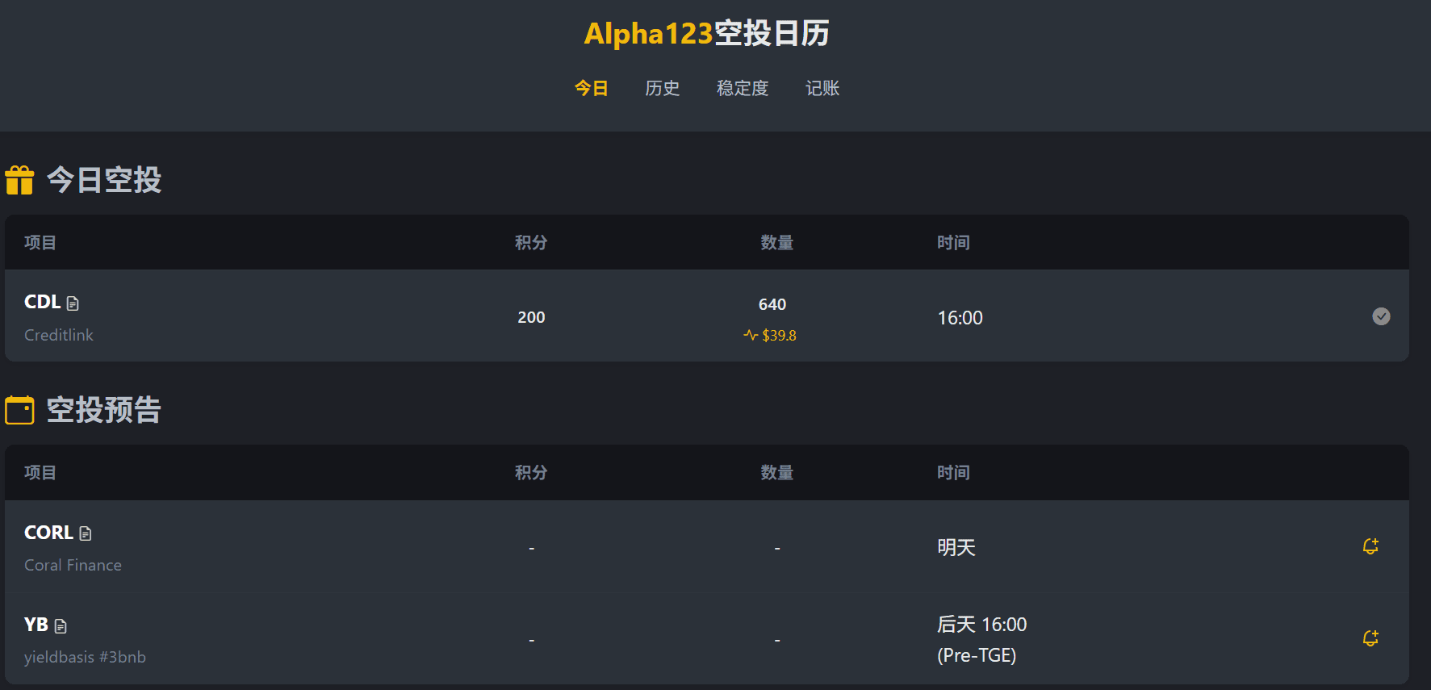Click the document icon next to CDL
The height and width of the screenshot is (690, 1431).
73,303
